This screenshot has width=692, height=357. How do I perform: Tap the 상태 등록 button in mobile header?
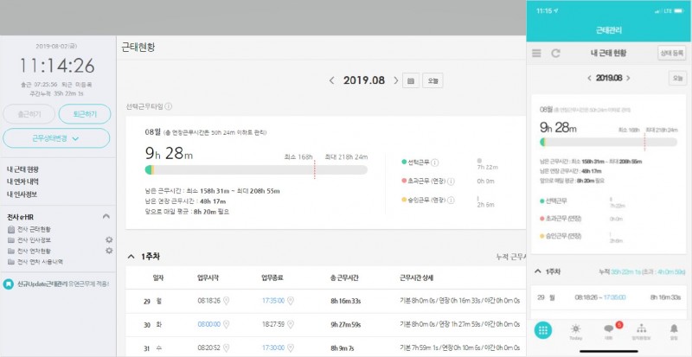point(671,53)
